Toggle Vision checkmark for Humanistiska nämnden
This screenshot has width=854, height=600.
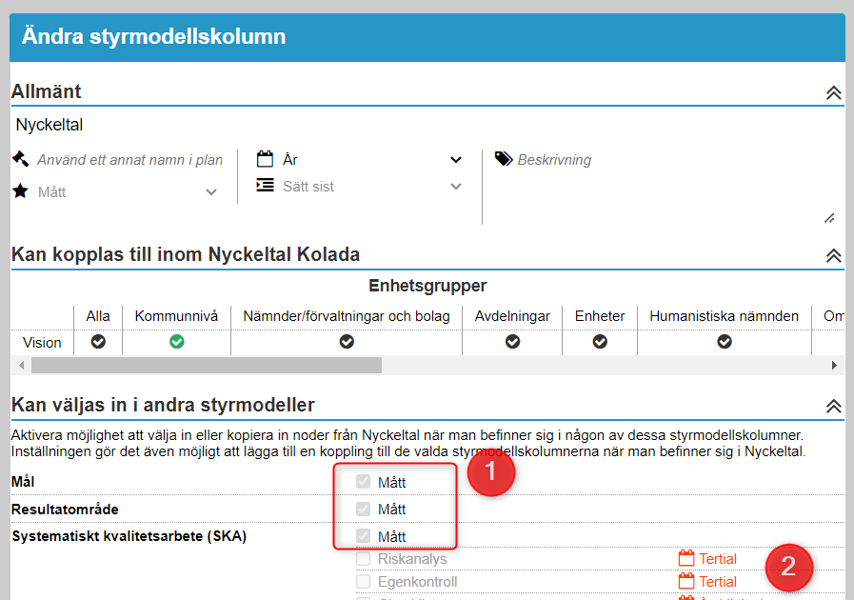coord(724,342)
